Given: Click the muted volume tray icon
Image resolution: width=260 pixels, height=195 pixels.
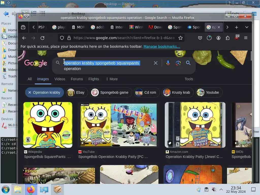Looking at the screenshot, I should [x=214, y=189].
